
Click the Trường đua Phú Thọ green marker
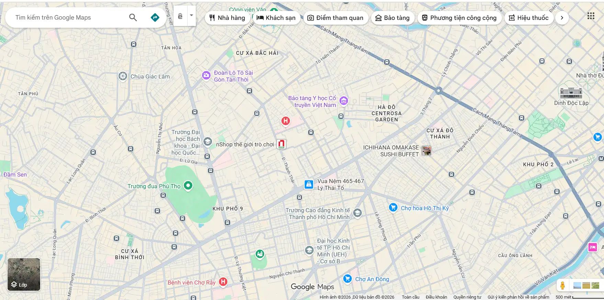tap(188, 186)
